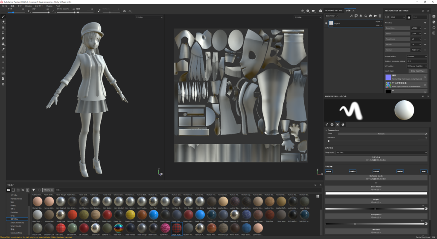
Task: Collapse the Parameters section
Action: click(326, 130)
